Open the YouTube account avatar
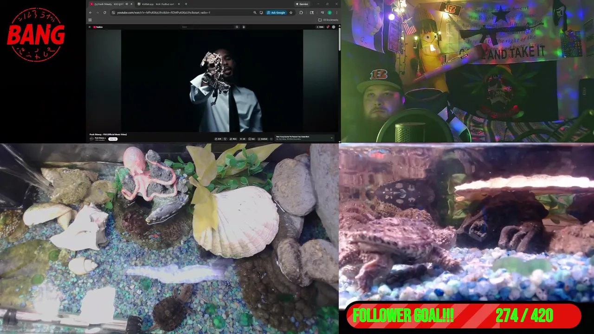The height and width of the screenshot is (334, 594). tap(333, 27)
